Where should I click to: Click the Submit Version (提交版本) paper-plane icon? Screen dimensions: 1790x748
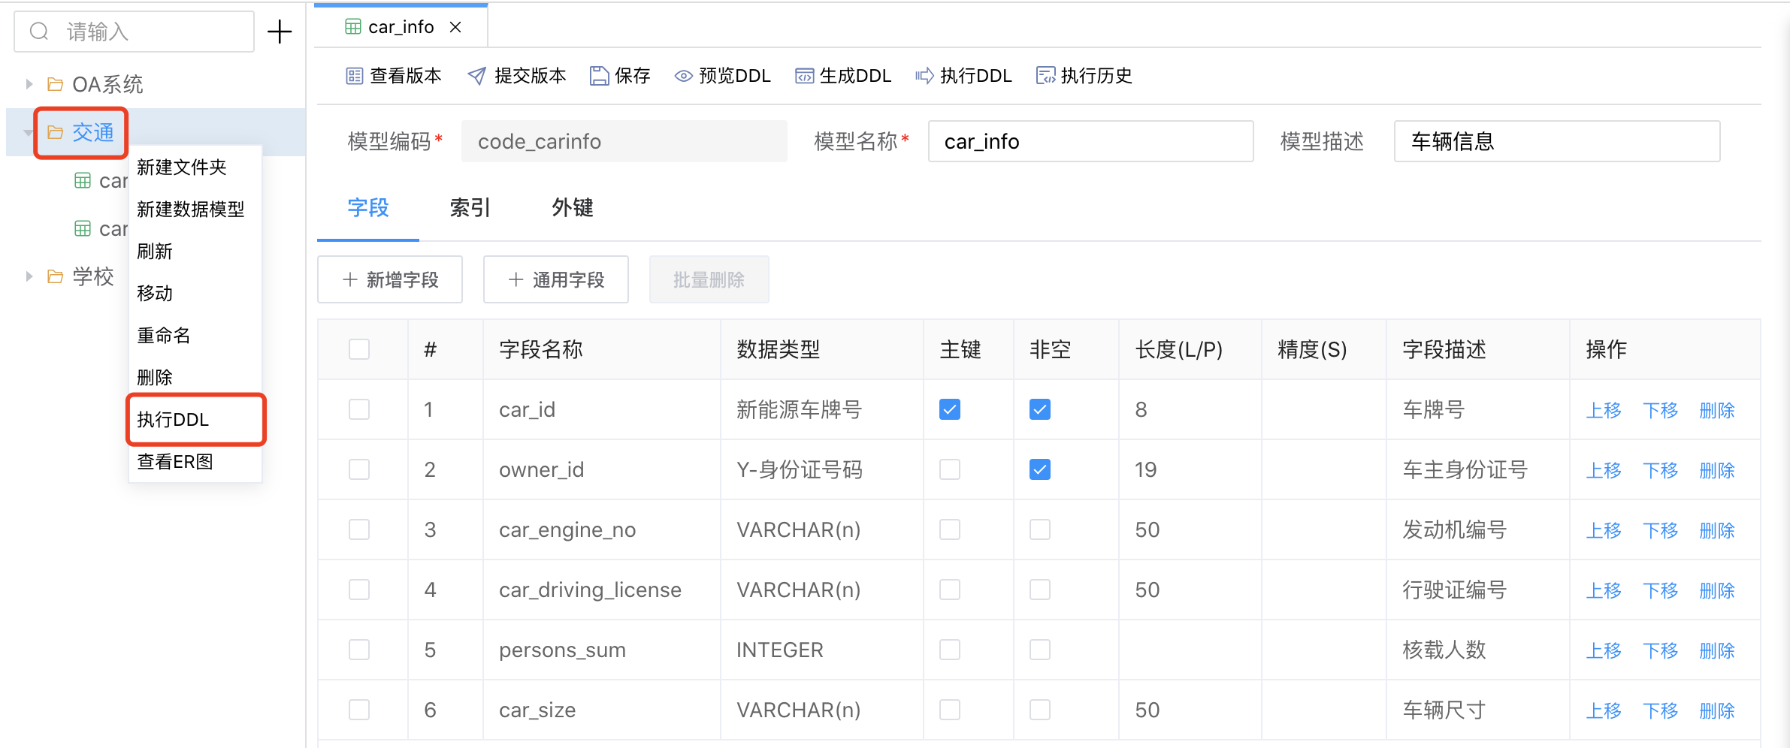(x=476, y=76)
